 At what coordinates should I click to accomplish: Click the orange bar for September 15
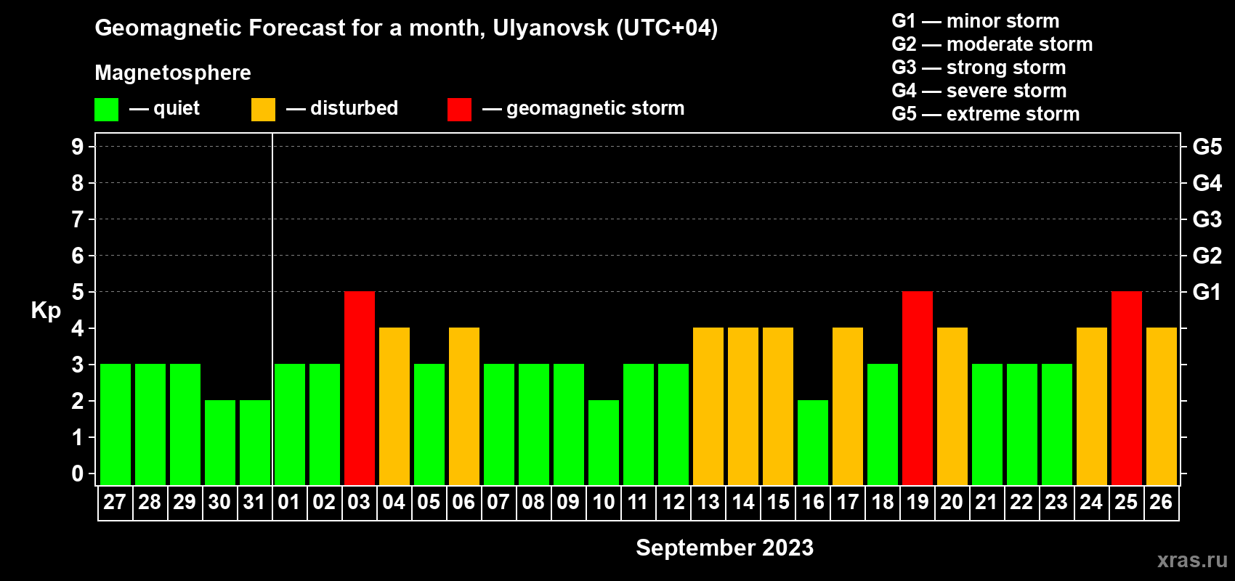click(x=778, y=407)
